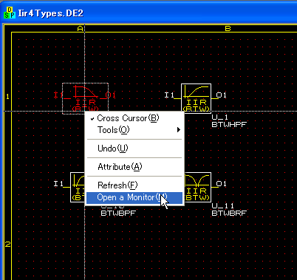Click the O1 output pin of BTWBRF block
Screen dimensions: 297x280
coord(221,183)
